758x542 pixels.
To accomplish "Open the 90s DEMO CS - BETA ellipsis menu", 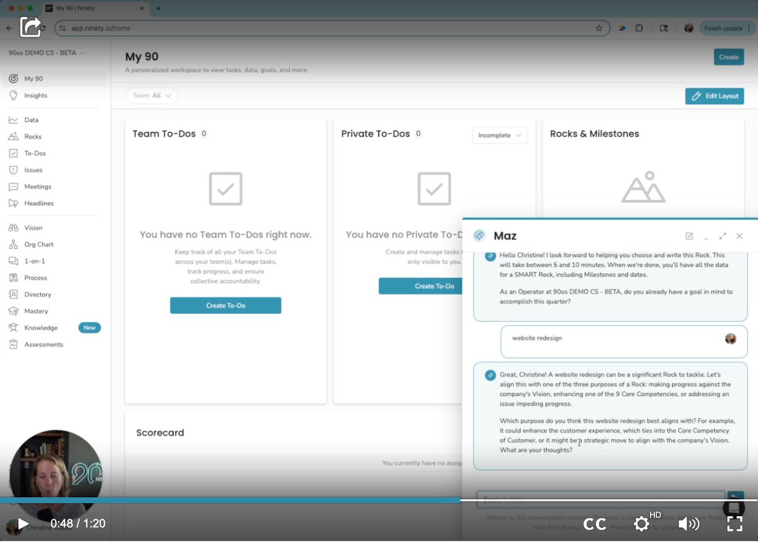I will (x=83, y=52).
